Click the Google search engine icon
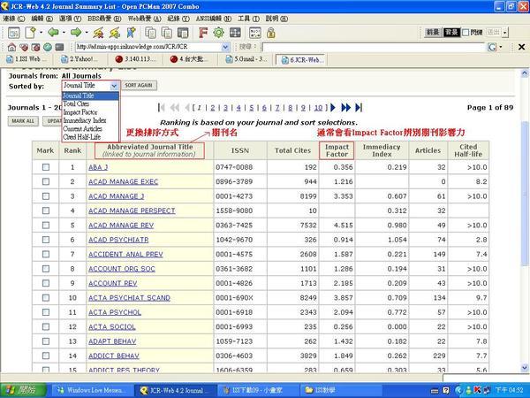The image size is (530, 398). [x=492, y=47]
